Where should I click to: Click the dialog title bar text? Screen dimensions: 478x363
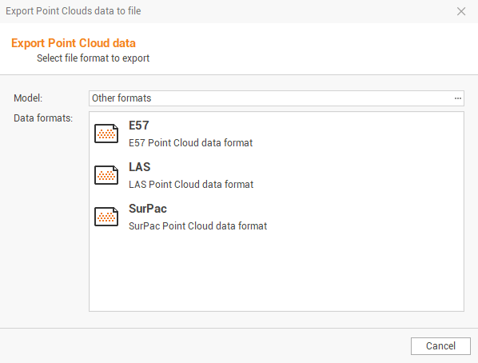pyautogui.click(x=74, y=11)
